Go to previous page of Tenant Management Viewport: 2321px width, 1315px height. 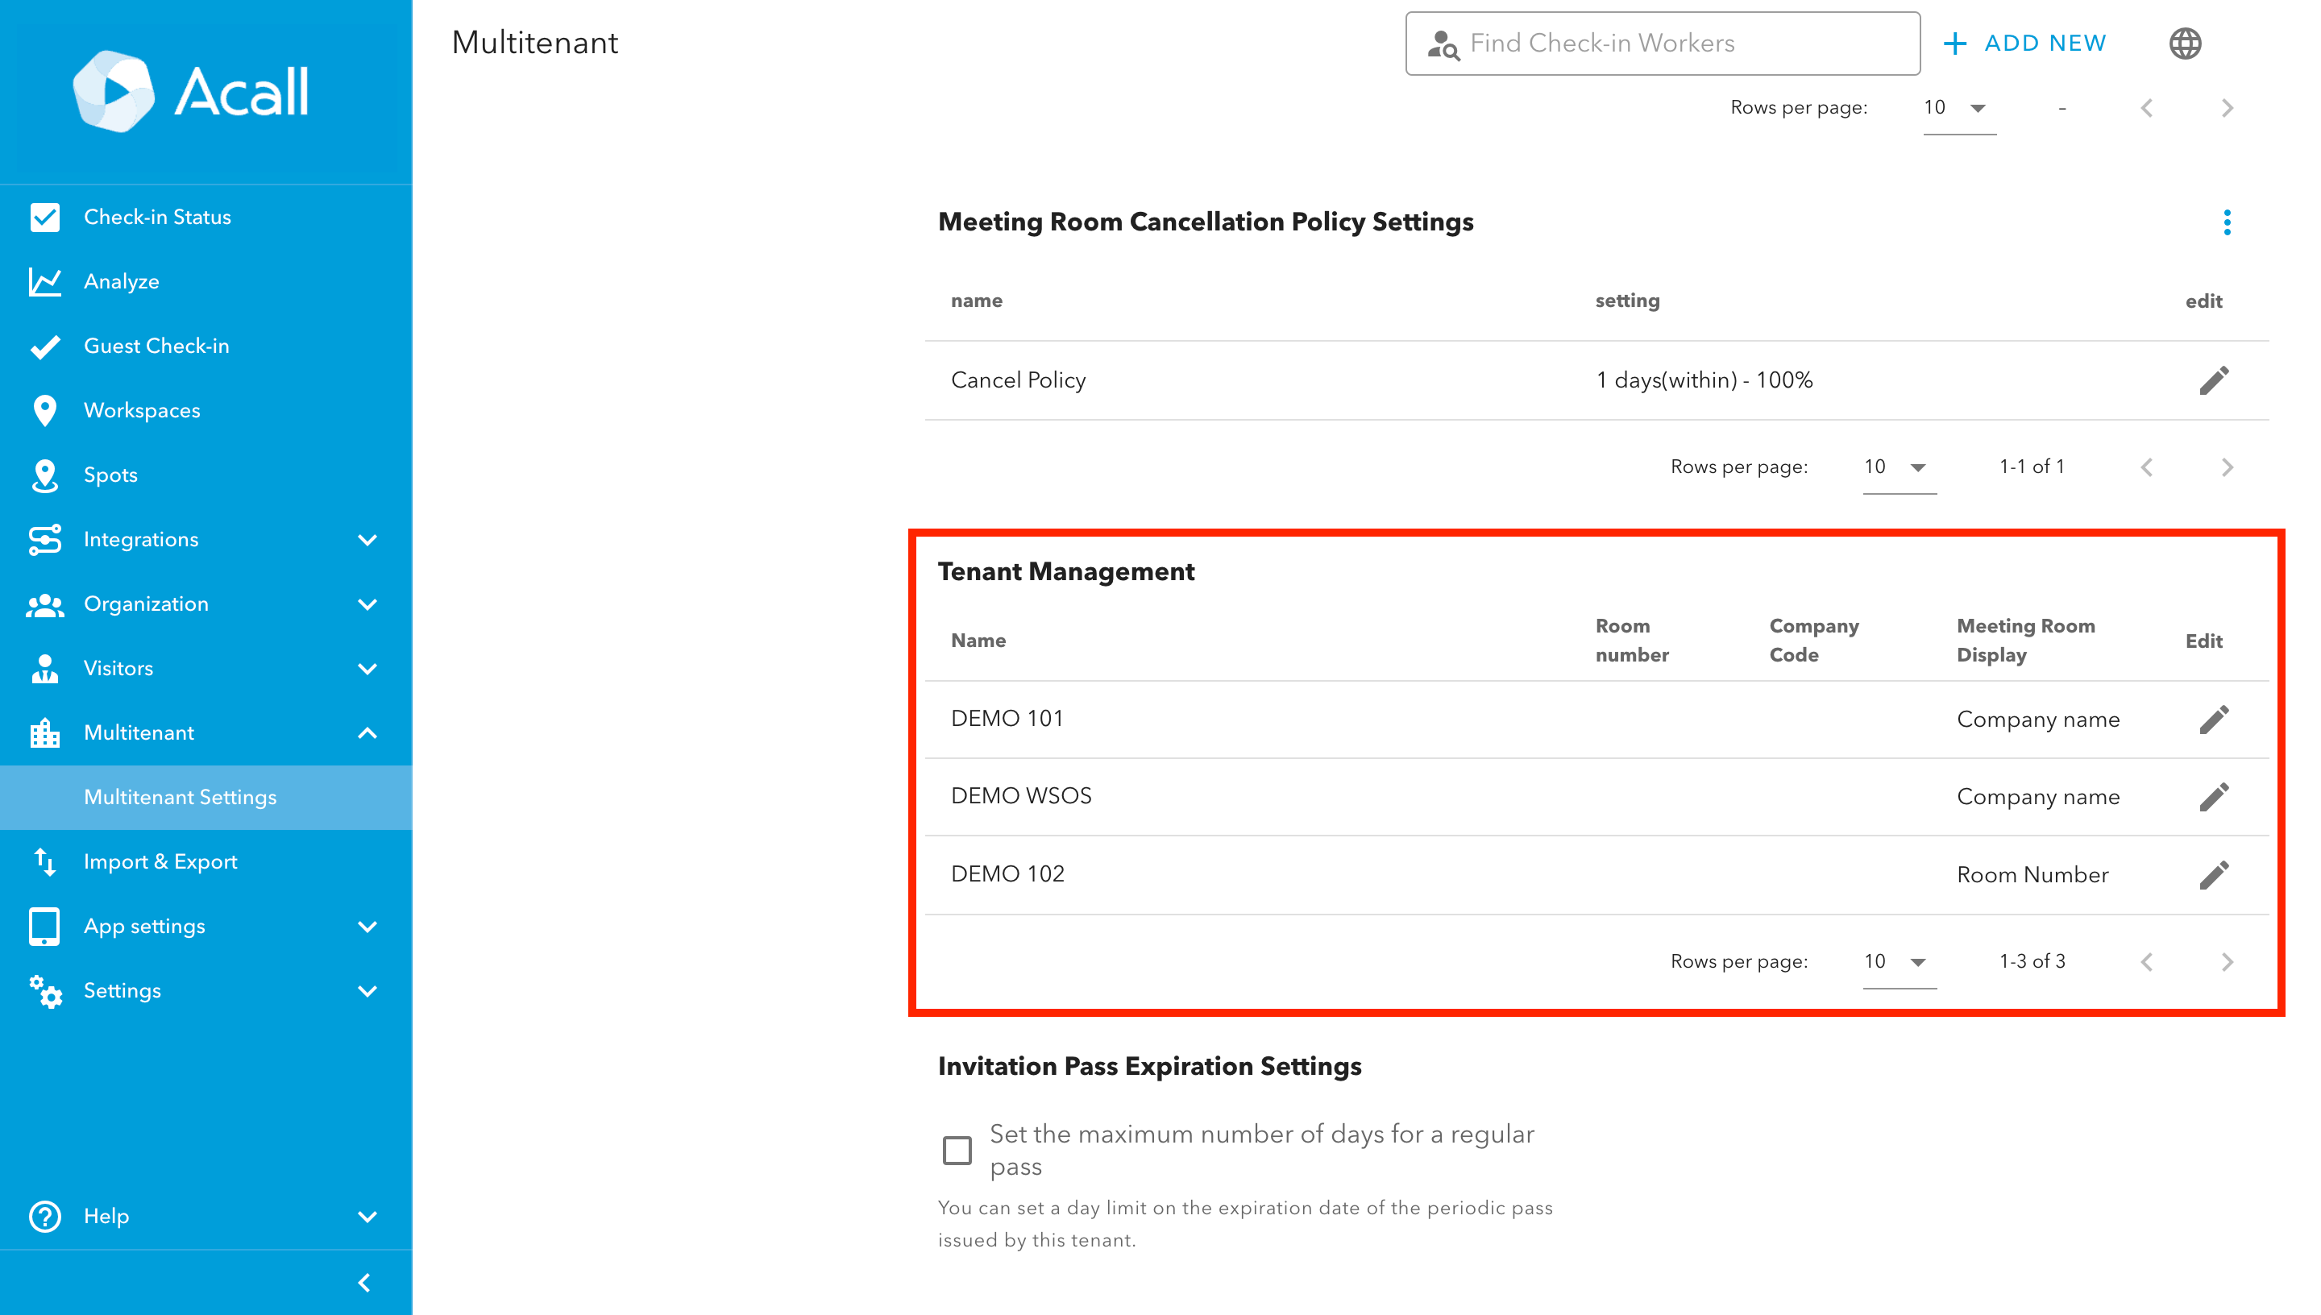(x=2147, y=962)
